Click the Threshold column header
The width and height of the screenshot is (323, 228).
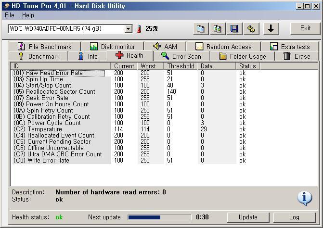(x=181, y=66)
